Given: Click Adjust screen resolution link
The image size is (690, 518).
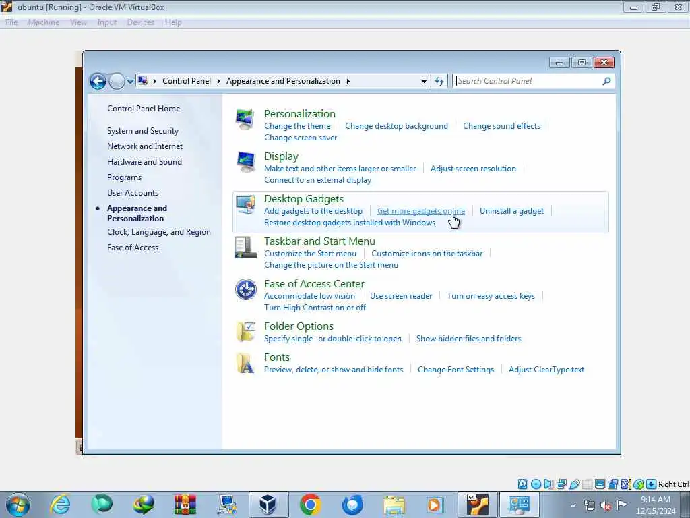Looking at the screenshot, I should (x=473, y=168).
